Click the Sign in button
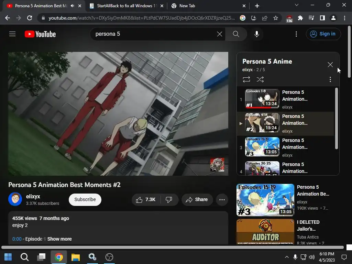The image size is (352, 264). click(323, 34)
